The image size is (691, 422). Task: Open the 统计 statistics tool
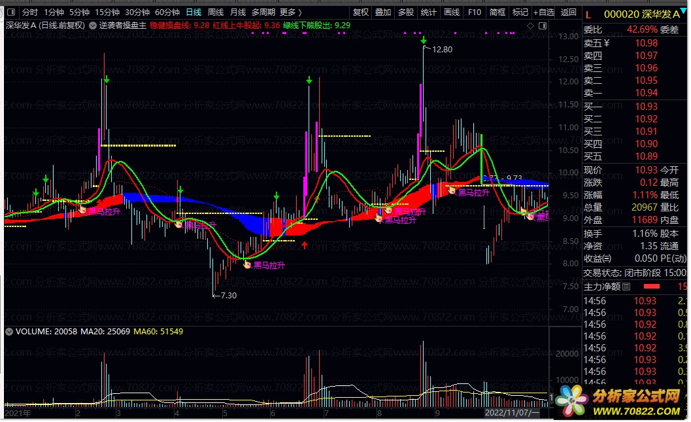428,12
